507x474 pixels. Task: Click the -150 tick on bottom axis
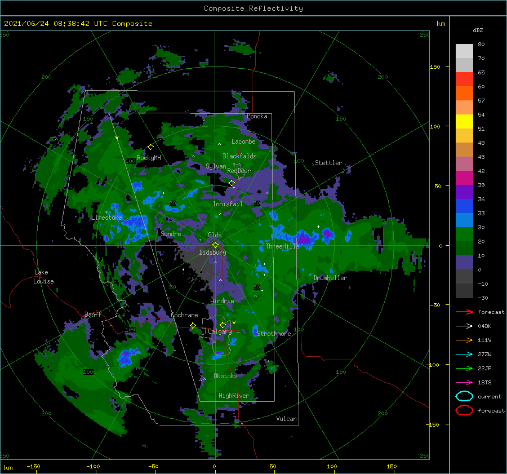33,466
